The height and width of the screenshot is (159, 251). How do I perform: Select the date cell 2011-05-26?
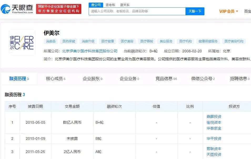point(35,152)
